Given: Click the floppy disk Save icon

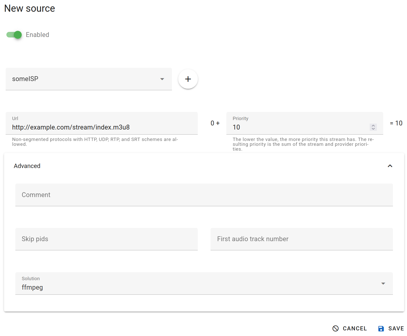Looking at the screenshot, I should click(x=381, y=329).
